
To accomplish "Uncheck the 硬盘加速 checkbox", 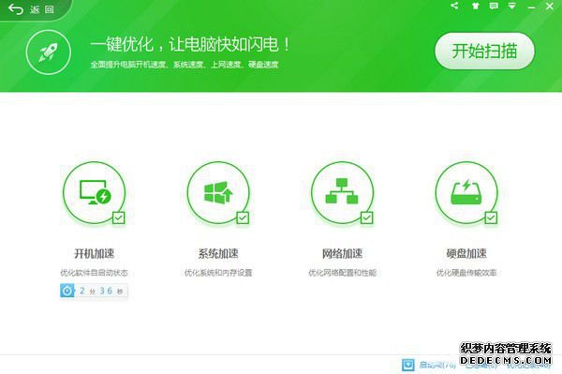I will [x=491, y=217].
